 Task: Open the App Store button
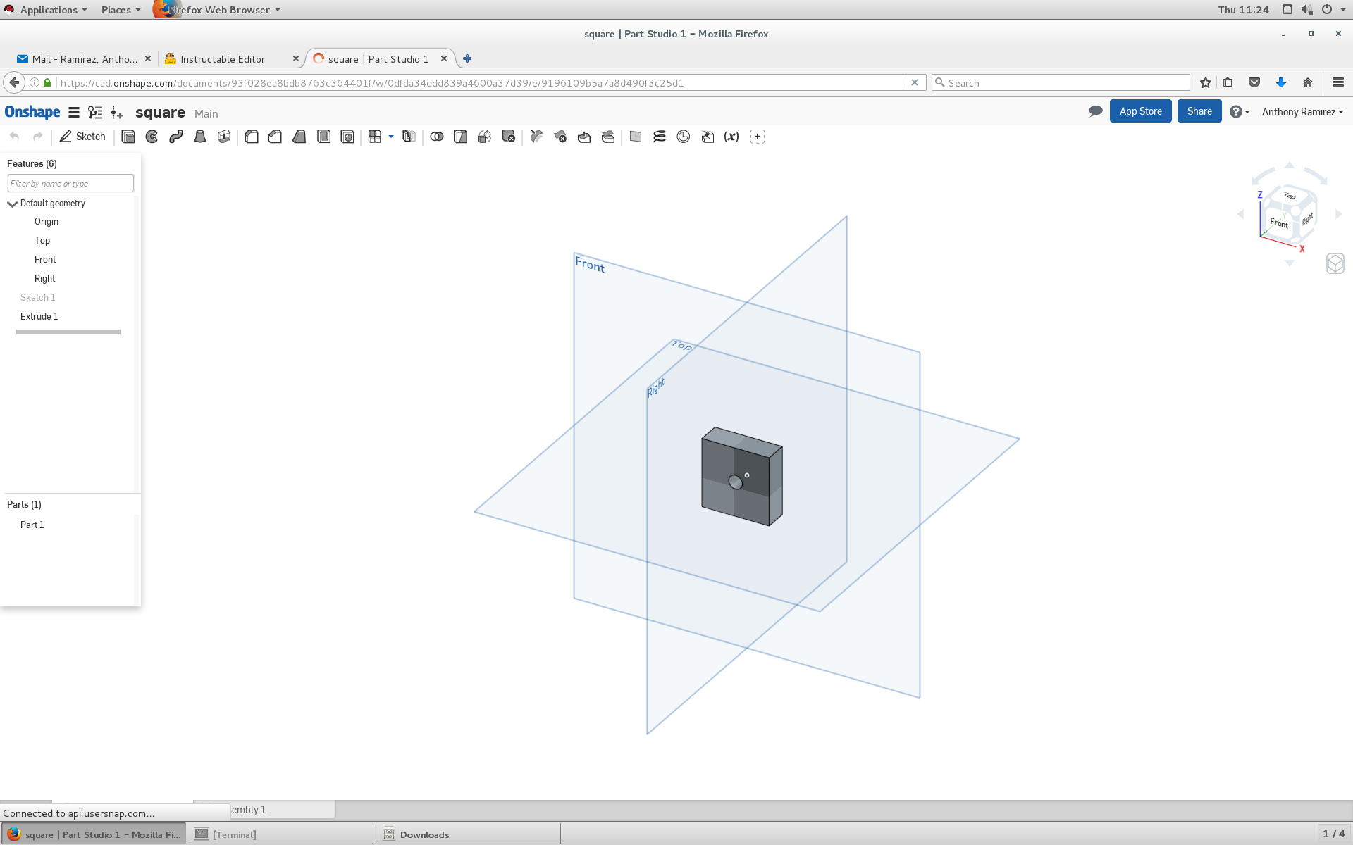click(1140, 111)
